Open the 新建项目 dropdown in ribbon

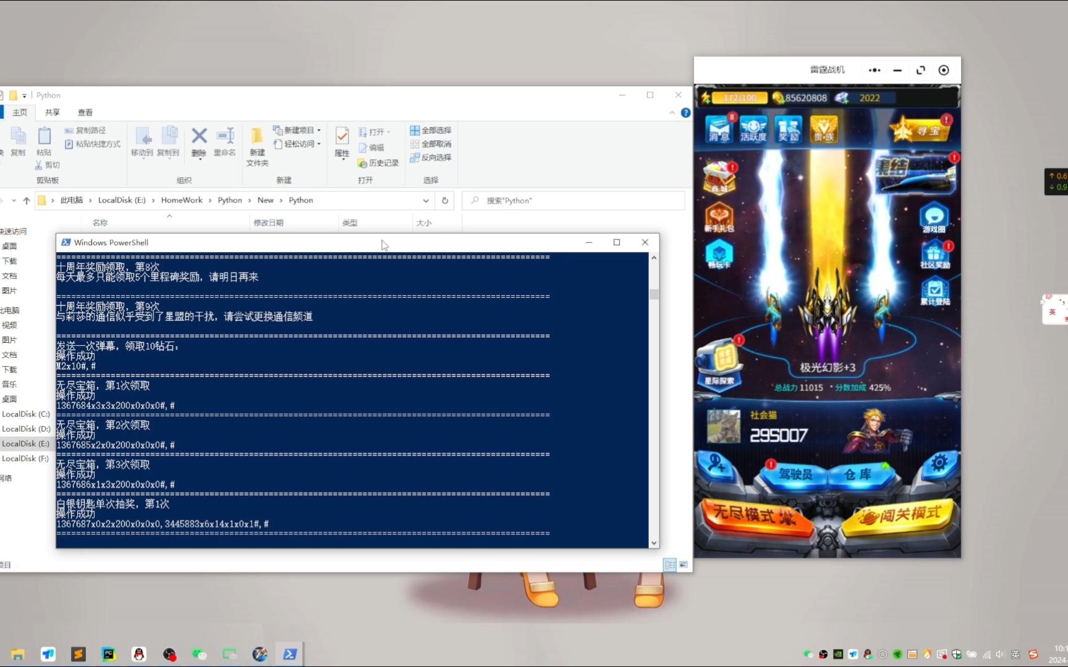tap(297, 130)
